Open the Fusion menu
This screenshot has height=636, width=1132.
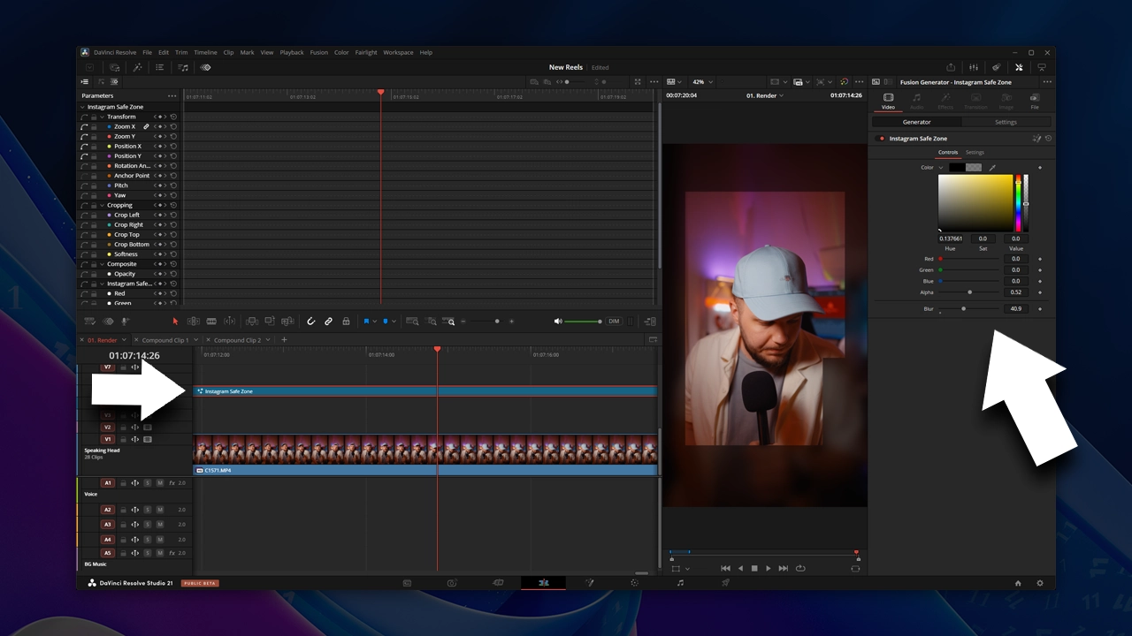tap(318, 52)
